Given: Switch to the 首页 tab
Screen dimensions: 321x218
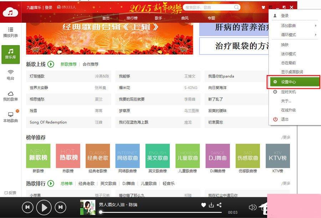Looking at the screenshot, I should point(106,18).
